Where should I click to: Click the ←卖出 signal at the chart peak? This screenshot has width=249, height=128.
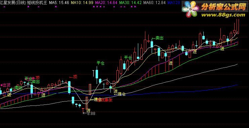[x=157, y=38]
